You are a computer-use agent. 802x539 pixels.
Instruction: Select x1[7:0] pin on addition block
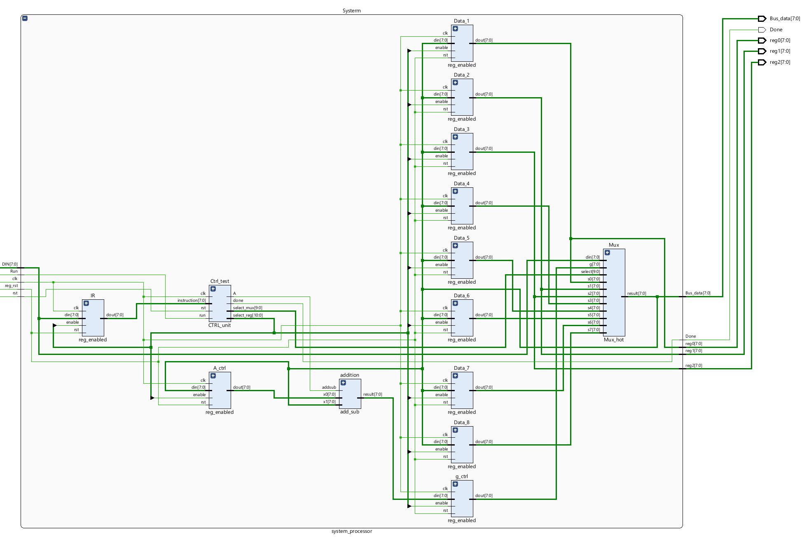point(330,402)
